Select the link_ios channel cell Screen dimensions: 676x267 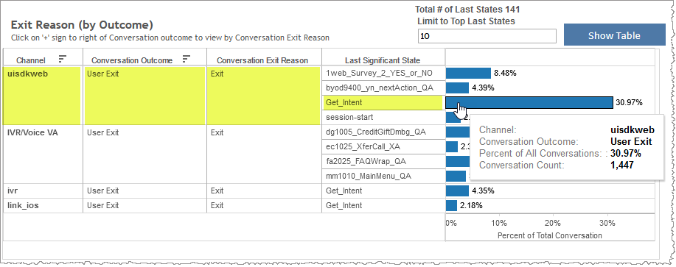[x=42, y=205]
